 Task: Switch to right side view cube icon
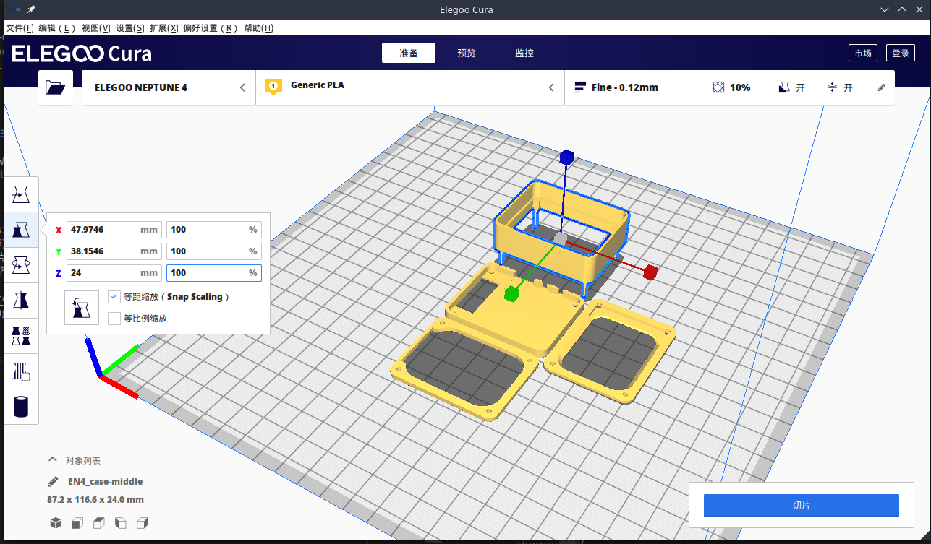143,523
